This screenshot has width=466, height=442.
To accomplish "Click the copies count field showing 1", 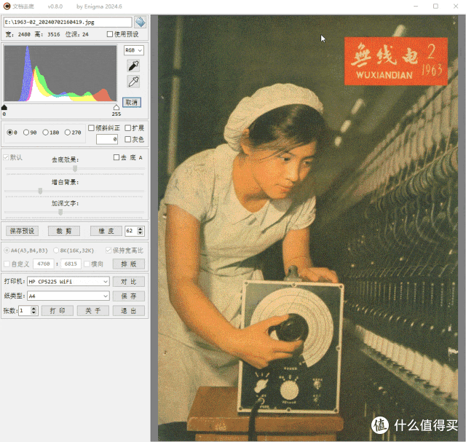I will click(25, 311).
